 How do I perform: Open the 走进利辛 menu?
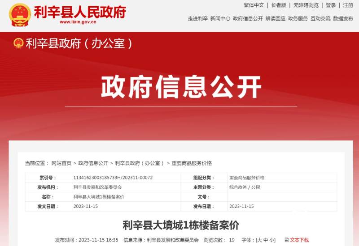(198, 19)
